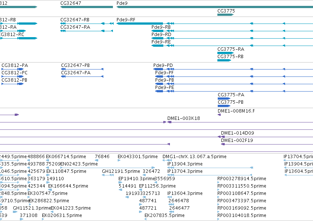Select the Pde9-PE protein label
Image resolution: width=313 pixels, height=221 pixels.
coord(165,88)
